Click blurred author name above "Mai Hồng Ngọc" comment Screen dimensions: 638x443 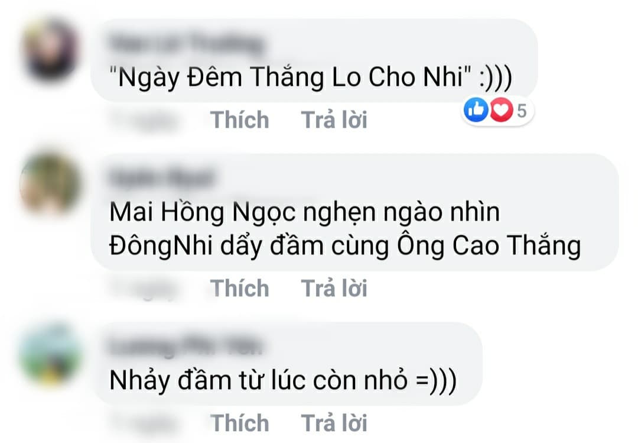tap(161, 177)
